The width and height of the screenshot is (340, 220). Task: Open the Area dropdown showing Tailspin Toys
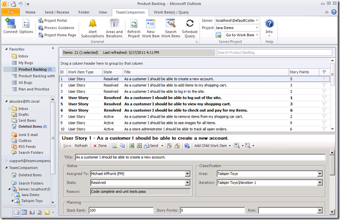[320, 174]
